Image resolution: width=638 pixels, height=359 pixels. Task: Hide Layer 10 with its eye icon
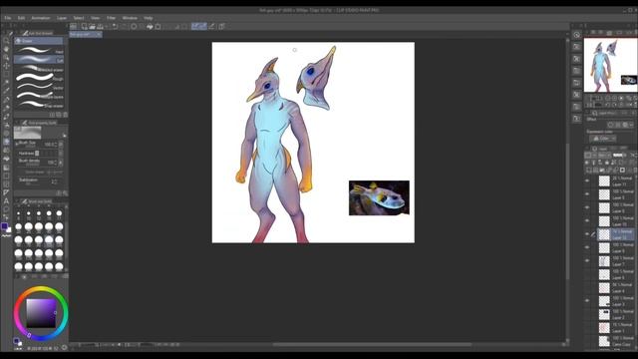587,221
